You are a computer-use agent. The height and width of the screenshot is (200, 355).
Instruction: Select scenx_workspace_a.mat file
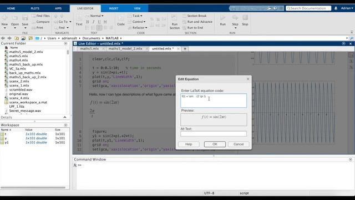click(28, 102)
